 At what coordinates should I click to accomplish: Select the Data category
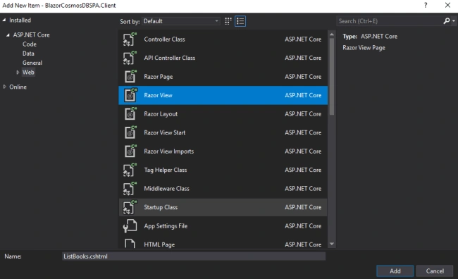coord(28,54)
